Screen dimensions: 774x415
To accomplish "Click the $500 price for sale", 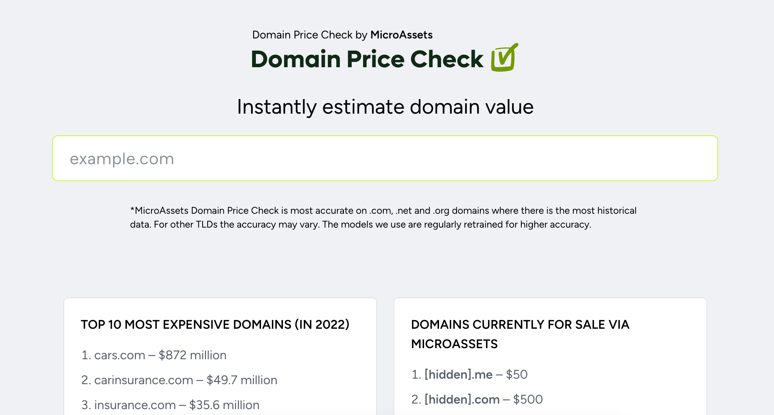I will pos(528,399).
